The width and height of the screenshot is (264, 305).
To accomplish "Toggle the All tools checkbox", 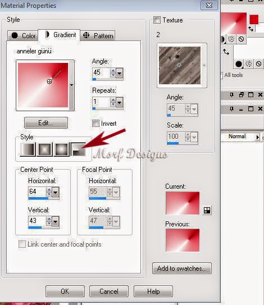I will [x=221, y=75].
